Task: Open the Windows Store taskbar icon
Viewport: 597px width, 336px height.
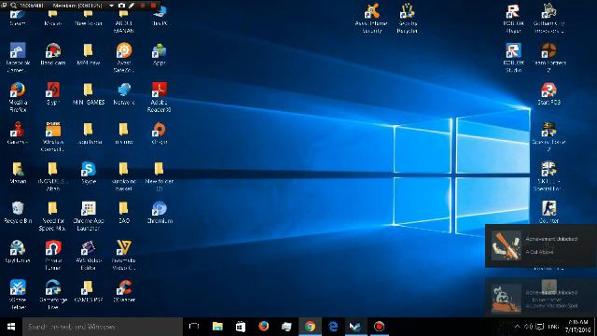Action: click(241, 327)
